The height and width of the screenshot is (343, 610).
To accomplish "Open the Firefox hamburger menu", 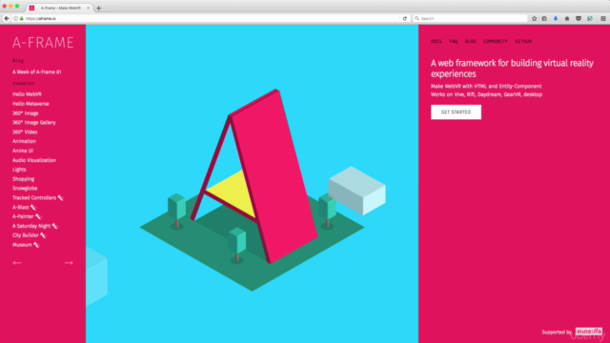I will click(603, 18).
